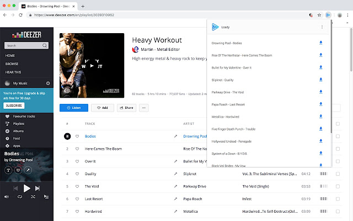The width and height of the screenshot is (353, 221).
Task: Tick checkbox for Duality row
Action: [x=338, y=174]
